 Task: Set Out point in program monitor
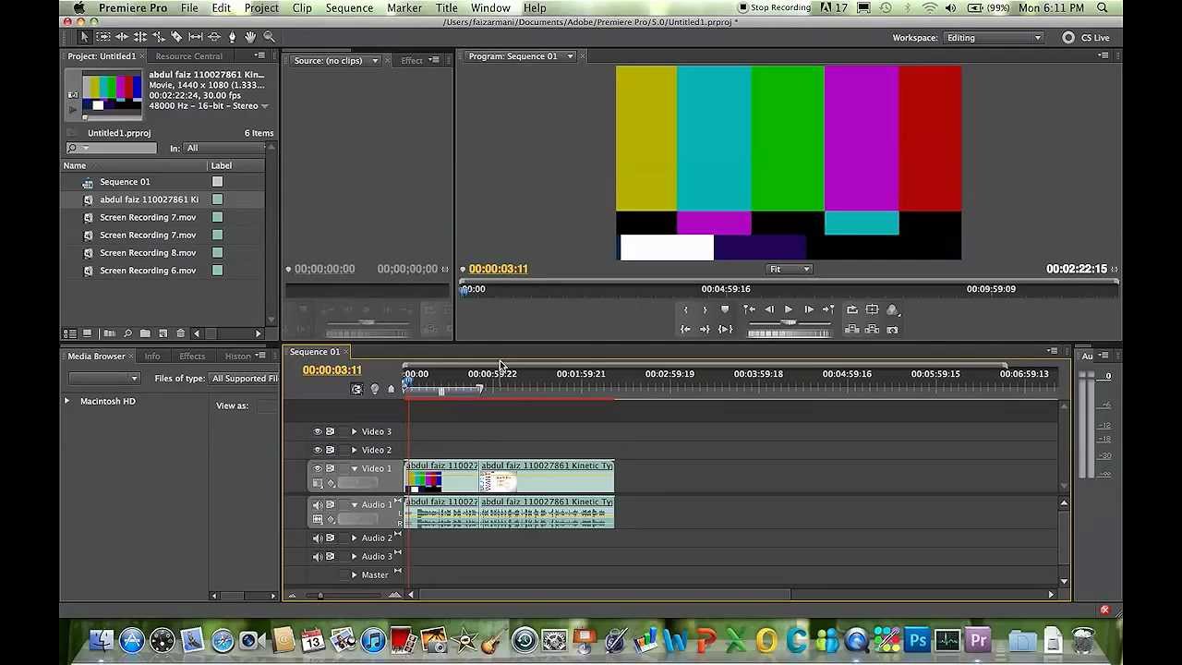tap(705, 309)
